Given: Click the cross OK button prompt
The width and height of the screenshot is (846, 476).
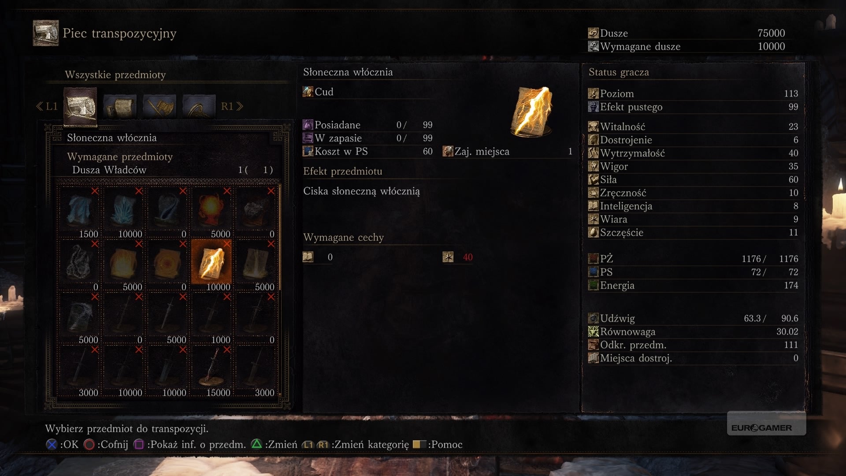Looking at the screenshot, I should point(62,444).
